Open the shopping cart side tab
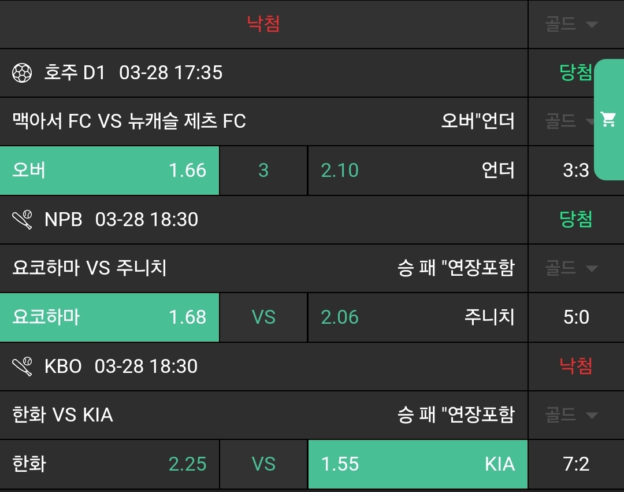The height and width of the screenshot is (492, 624). tap(608, 120)
